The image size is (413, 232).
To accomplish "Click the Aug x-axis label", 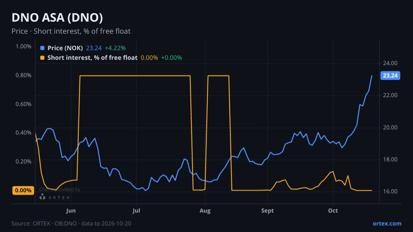I will point(205,211).
